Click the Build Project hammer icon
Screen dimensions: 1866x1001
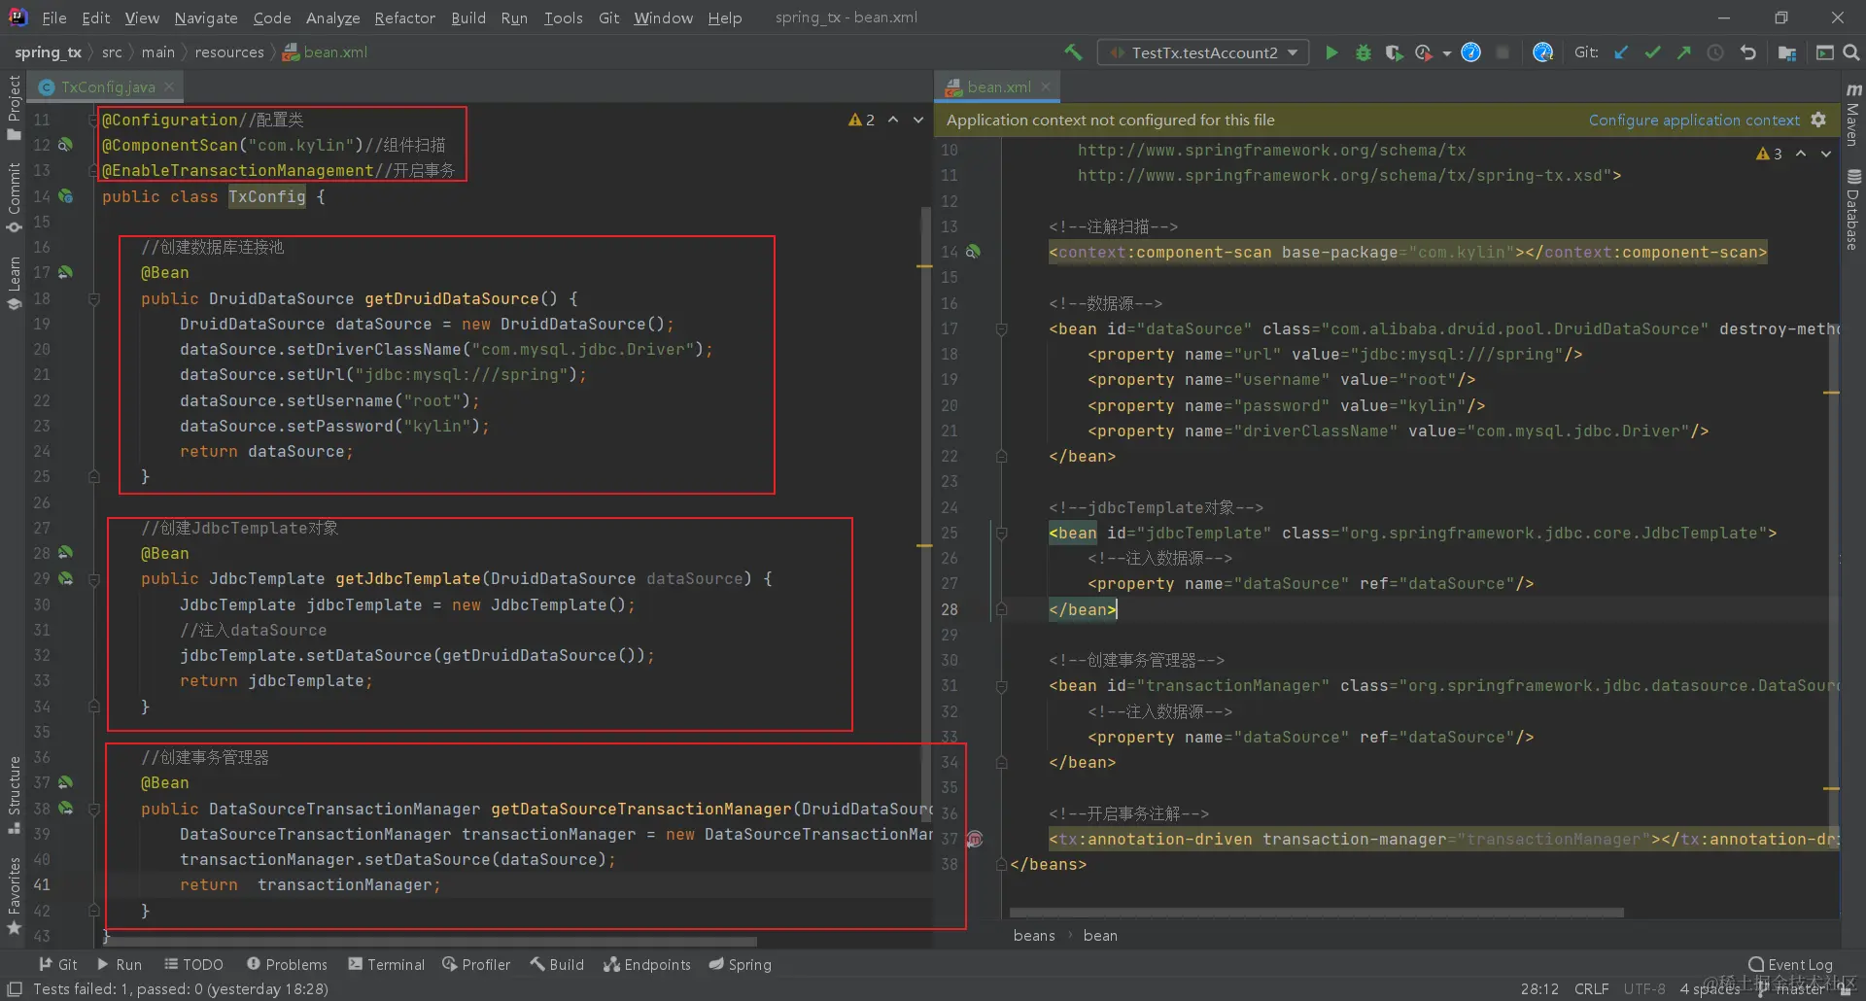tap(1073, 52)
